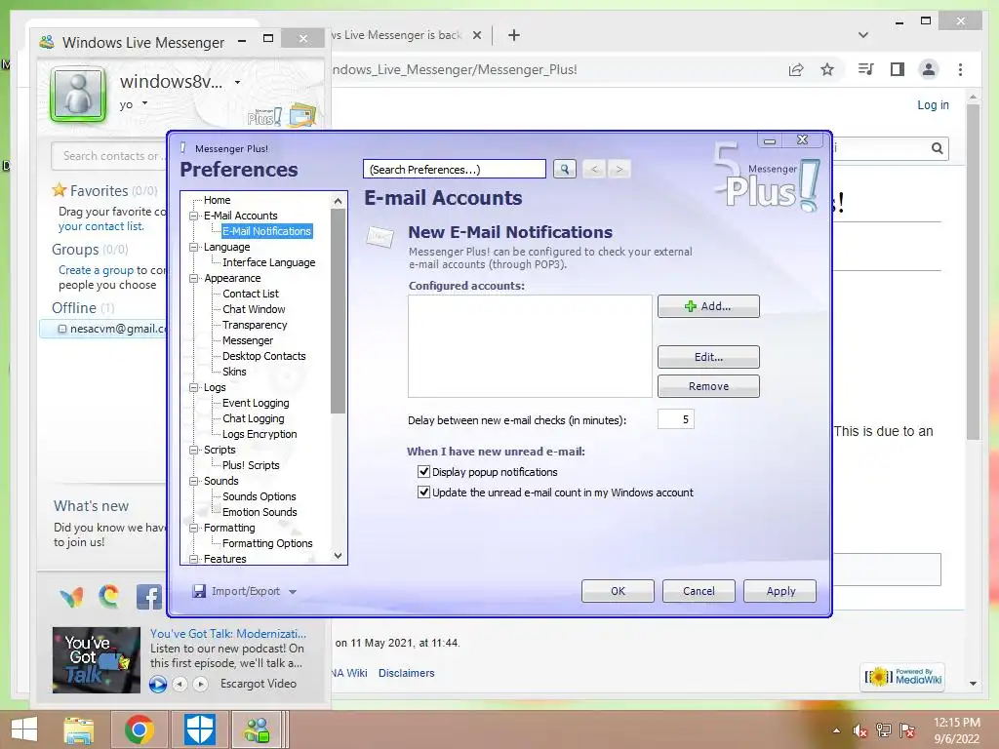Screen dimensions: 999x749
Task: Play the You've Got Talk podcast
Action: pos(158,684)
